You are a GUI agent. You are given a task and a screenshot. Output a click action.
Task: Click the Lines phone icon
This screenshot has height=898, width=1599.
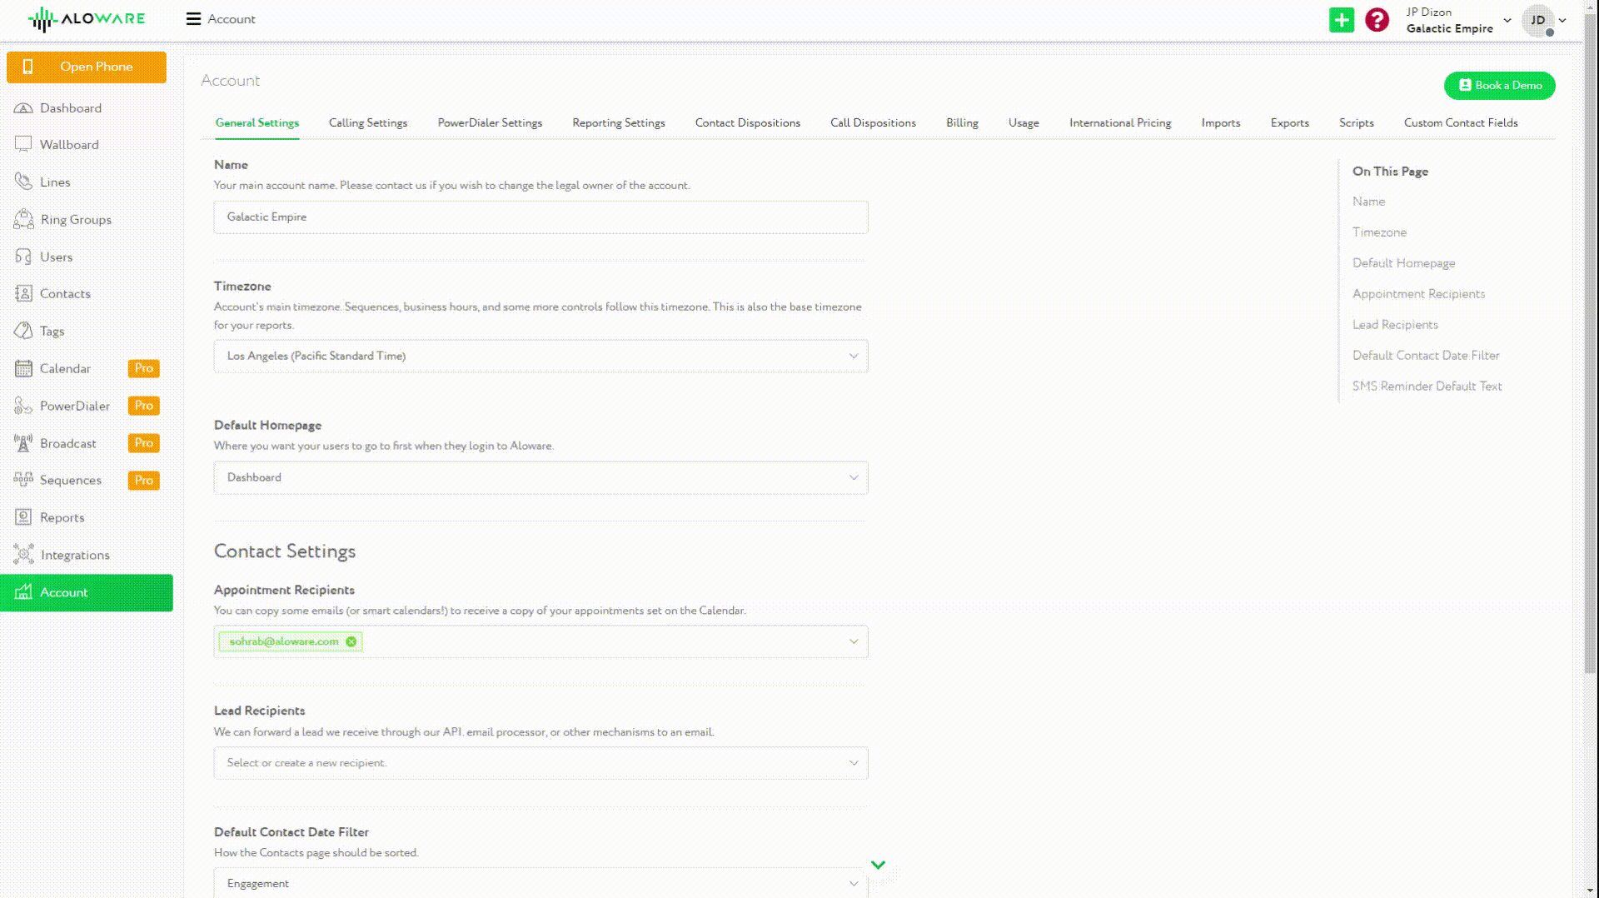point(23,182)
